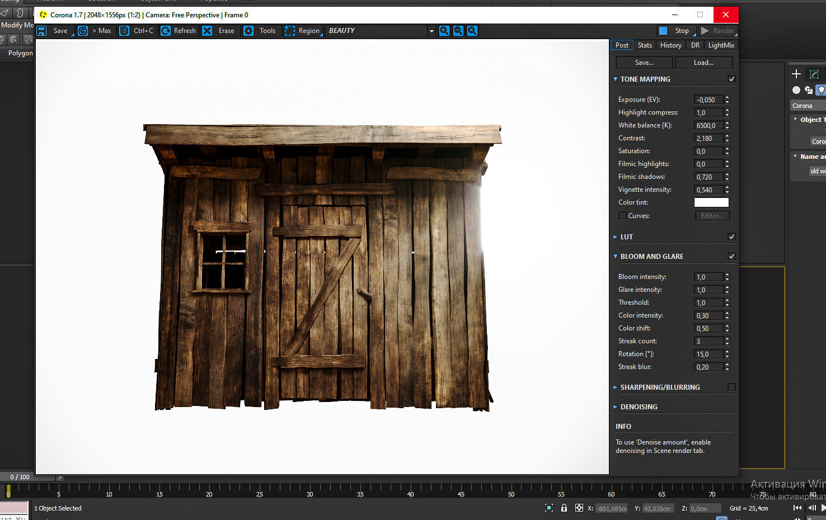Enable the Curves checkbox
This screenshot has height=520, width=826.
coord(622,216)
